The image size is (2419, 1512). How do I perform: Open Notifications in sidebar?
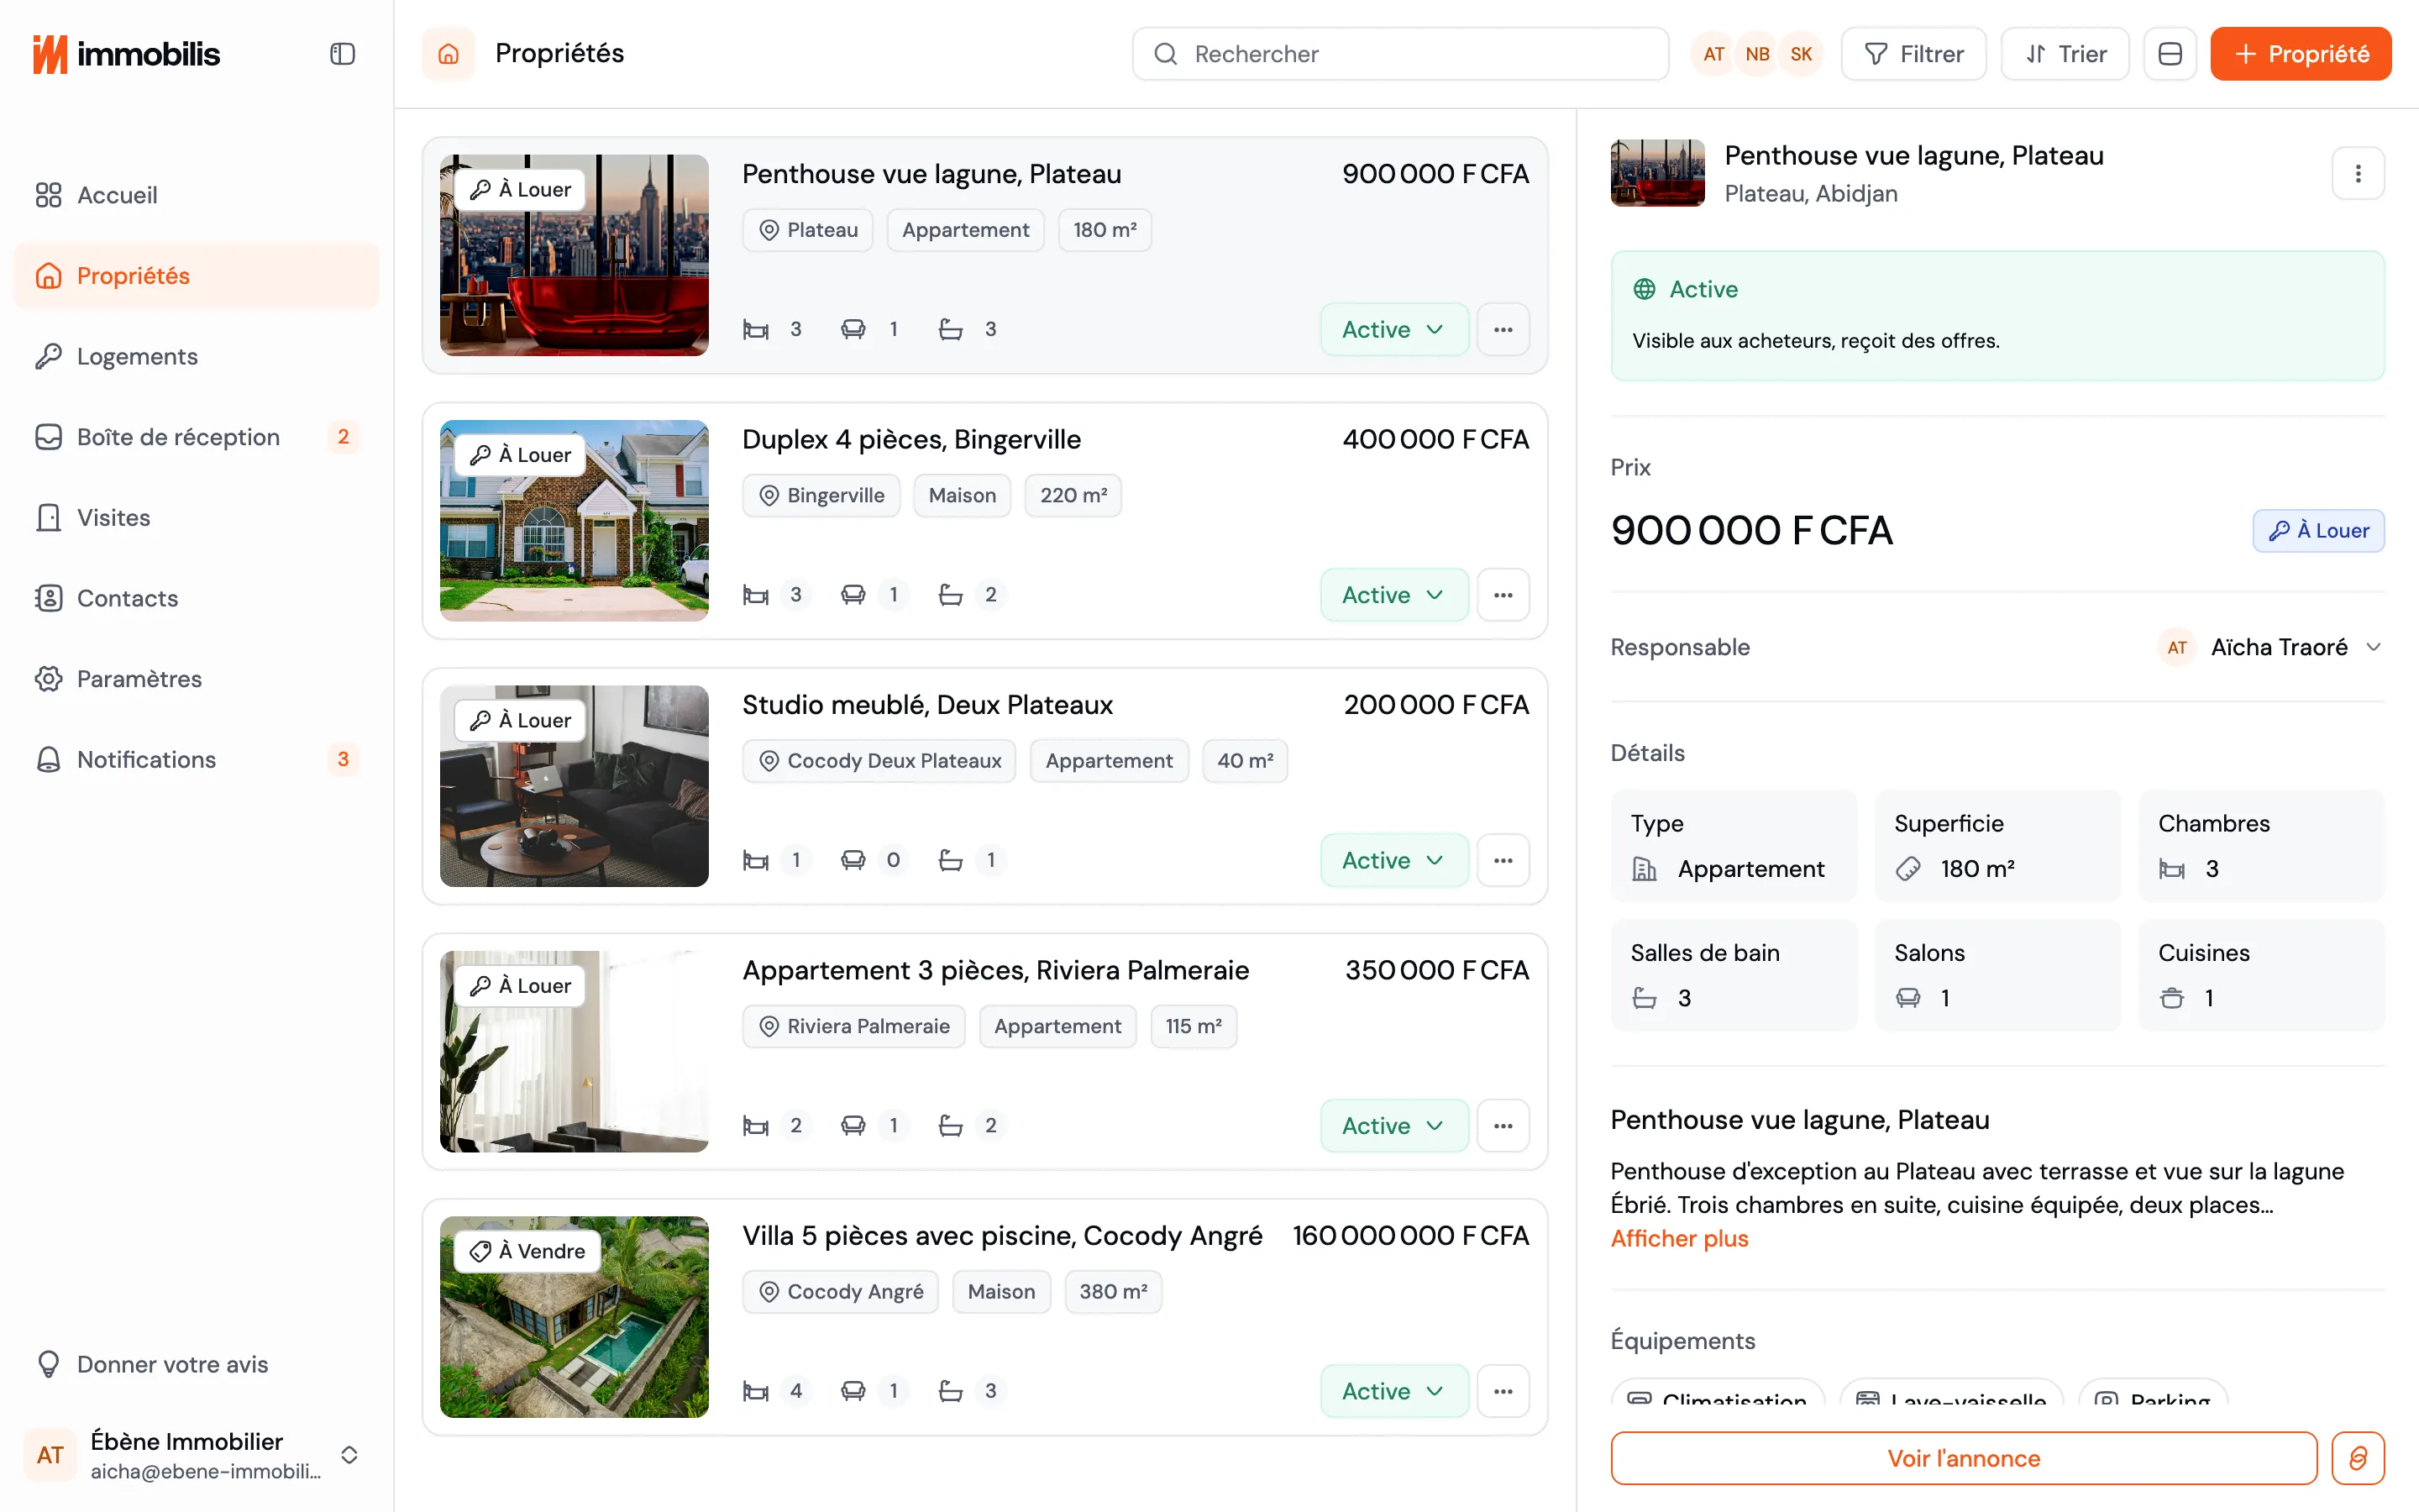click(x=196, y=760)
